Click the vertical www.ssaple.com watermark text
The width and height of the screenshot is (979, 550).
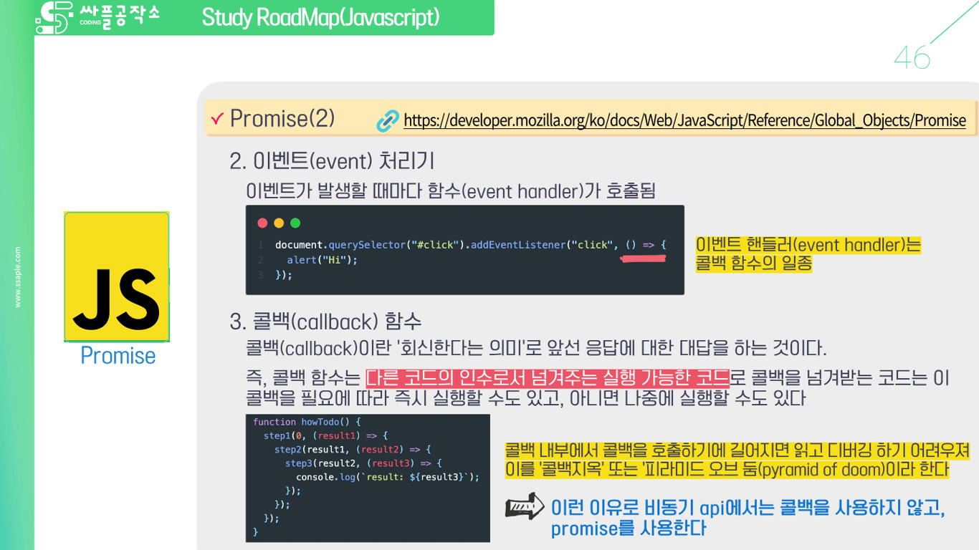point(18,276)
